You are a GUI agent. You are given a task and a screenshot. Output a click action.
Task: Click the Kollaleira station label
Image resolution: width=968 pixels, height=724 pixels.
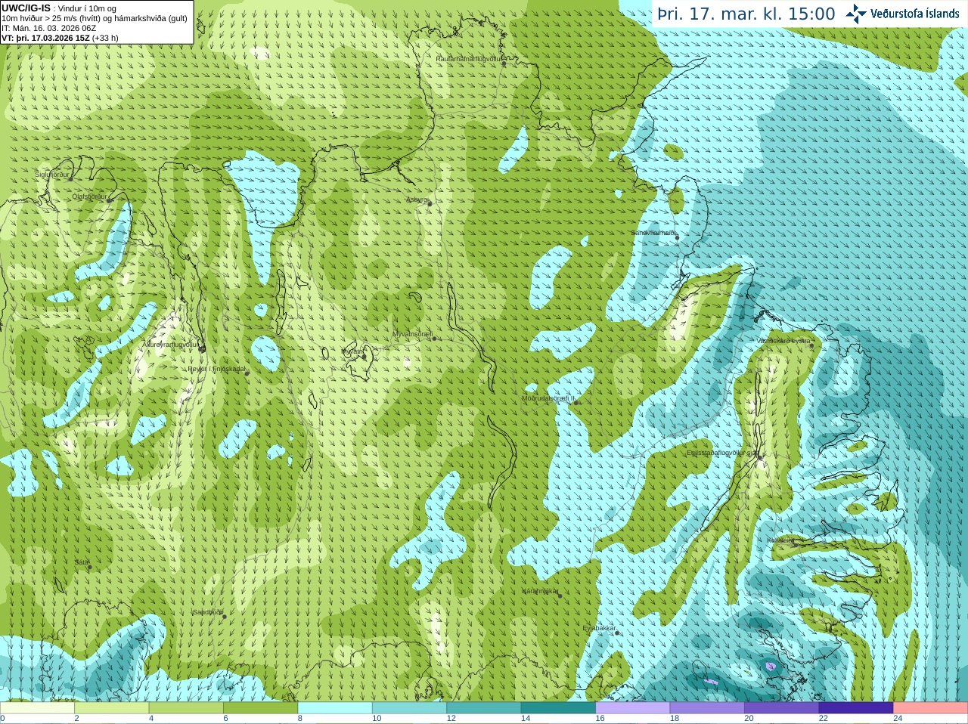780,540
